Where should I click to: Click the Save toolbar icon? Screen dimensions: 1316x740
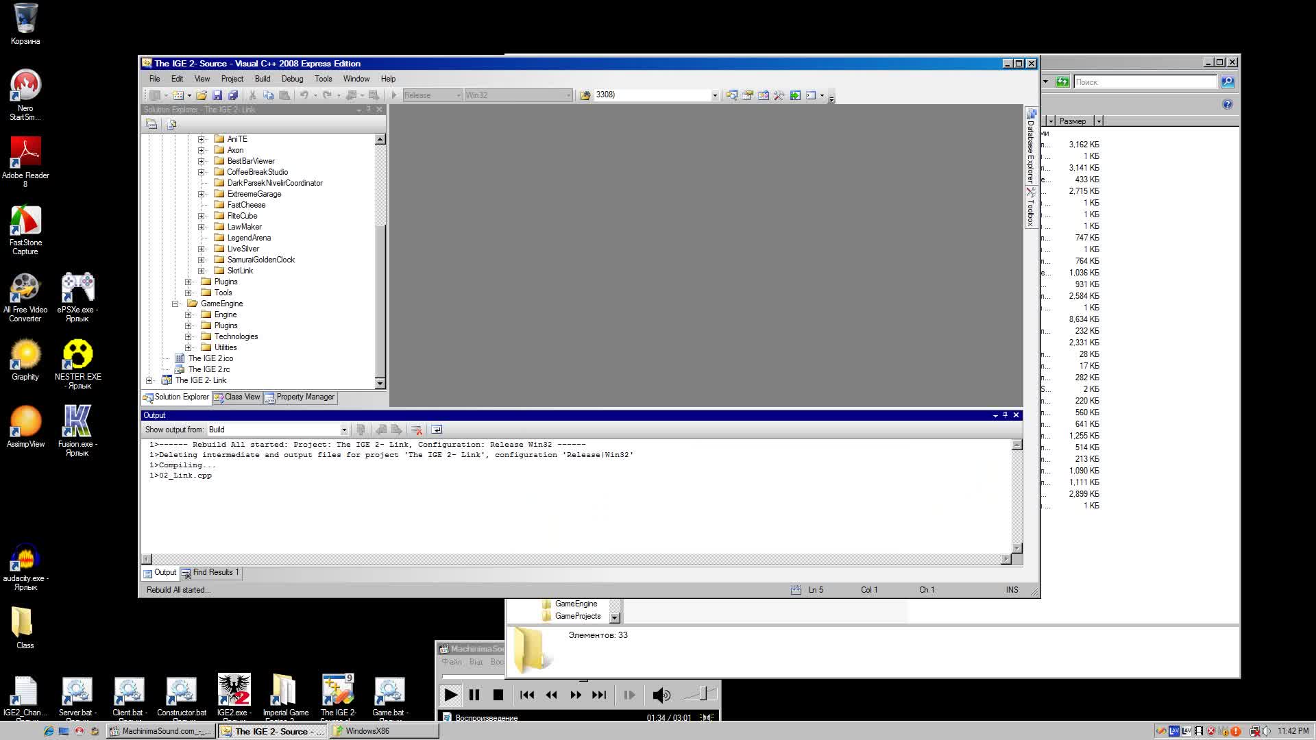point(217,95)
